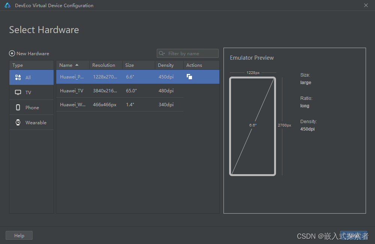The height and width of the screenshot is (244, 375).
Task: Click the 480dpi density cell
Action: click(x=166, y=91)
